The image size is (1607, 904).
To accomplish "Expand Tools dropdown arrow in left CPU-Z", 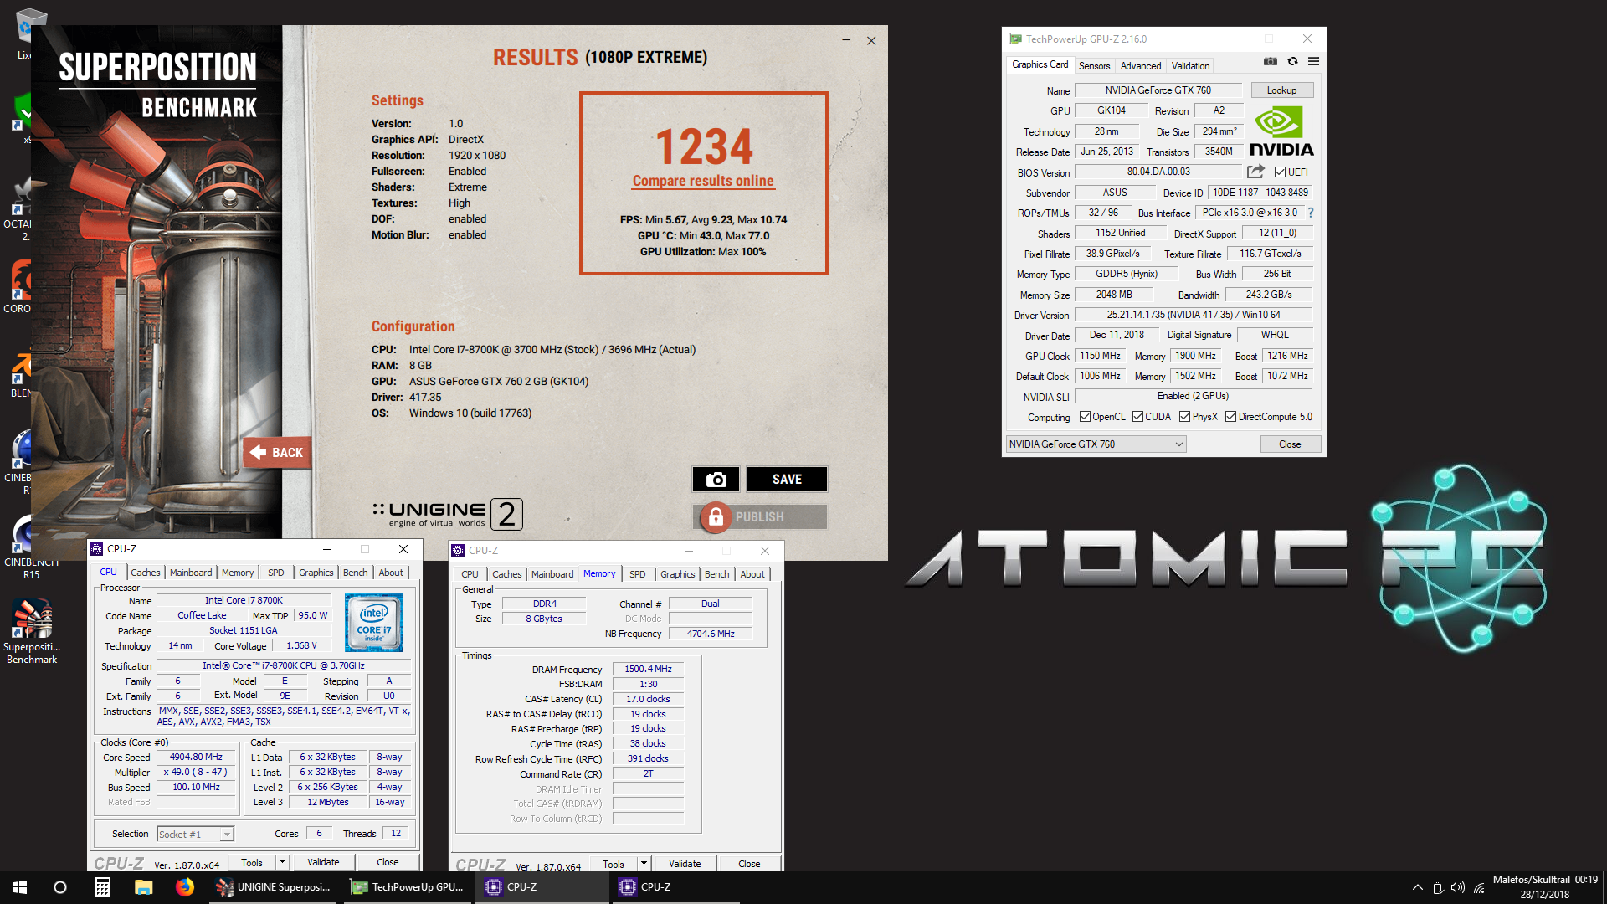I will (x=282, y=862).
